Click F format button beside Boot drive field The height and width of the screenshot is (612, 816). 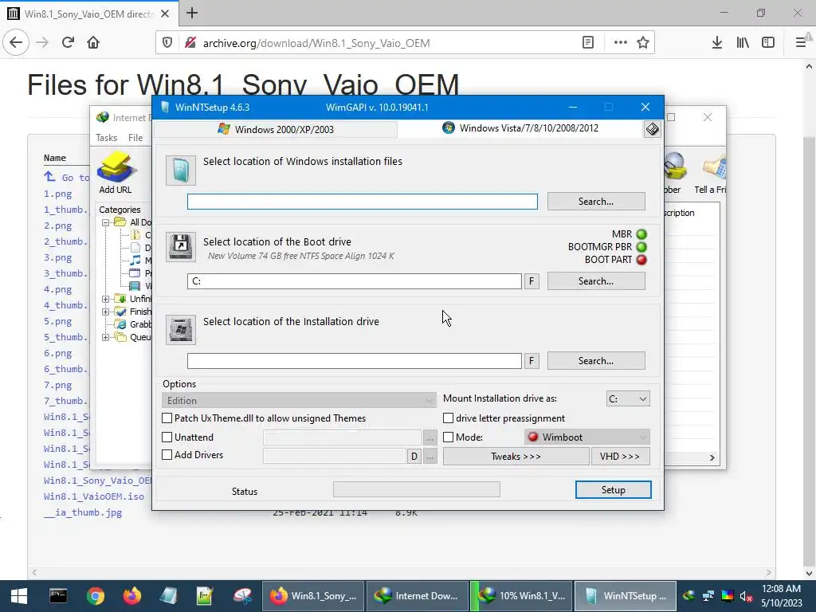(x=532, y=281)
